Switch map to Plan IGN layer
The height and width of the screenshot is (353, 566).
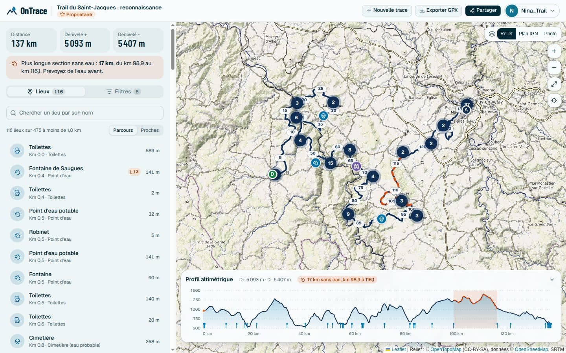528,34
